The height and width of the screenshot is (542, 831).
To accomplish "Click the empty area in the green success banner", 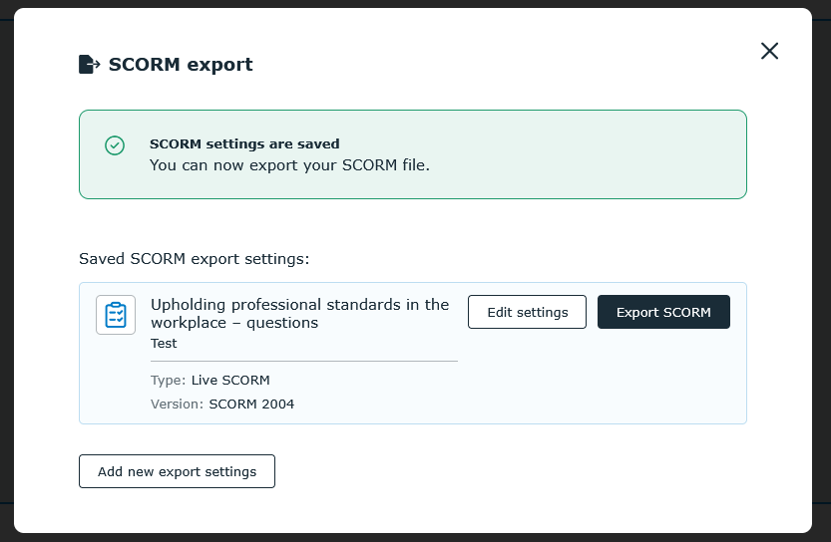I will click(583, 154).
